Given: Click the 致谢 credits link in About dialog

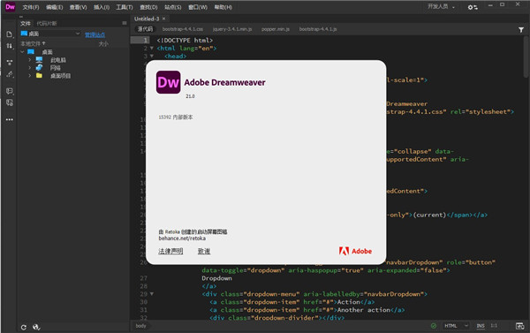Looking at the screenshot, I should point(204,251).
